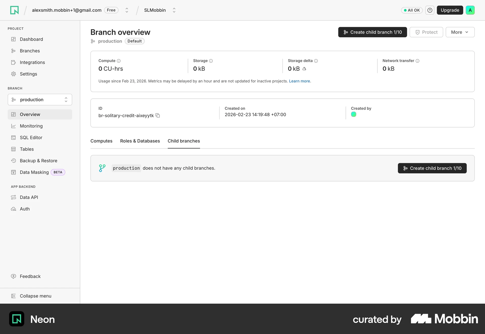Switch to Roles & Databases tab
This screenshot has width=485, height=334.
(x=140, y=141)
